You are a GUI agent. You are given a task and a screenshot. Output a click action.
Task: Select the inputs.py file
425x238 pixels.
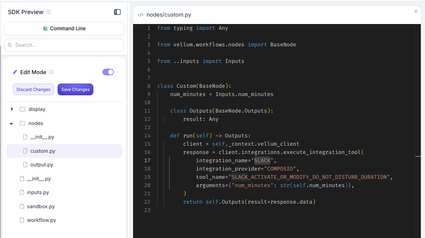point(38,192)
